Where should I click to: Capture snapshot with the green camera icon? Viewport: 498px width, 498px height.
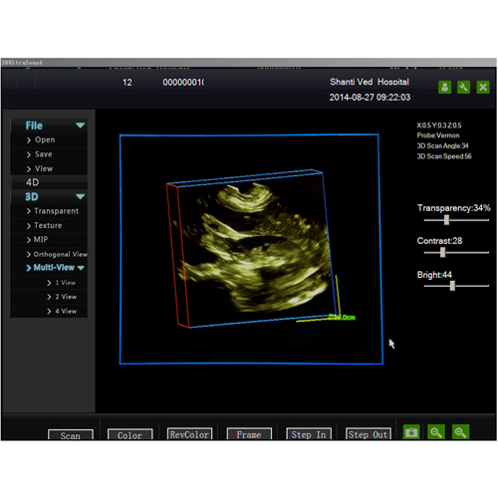click(411, 432)
